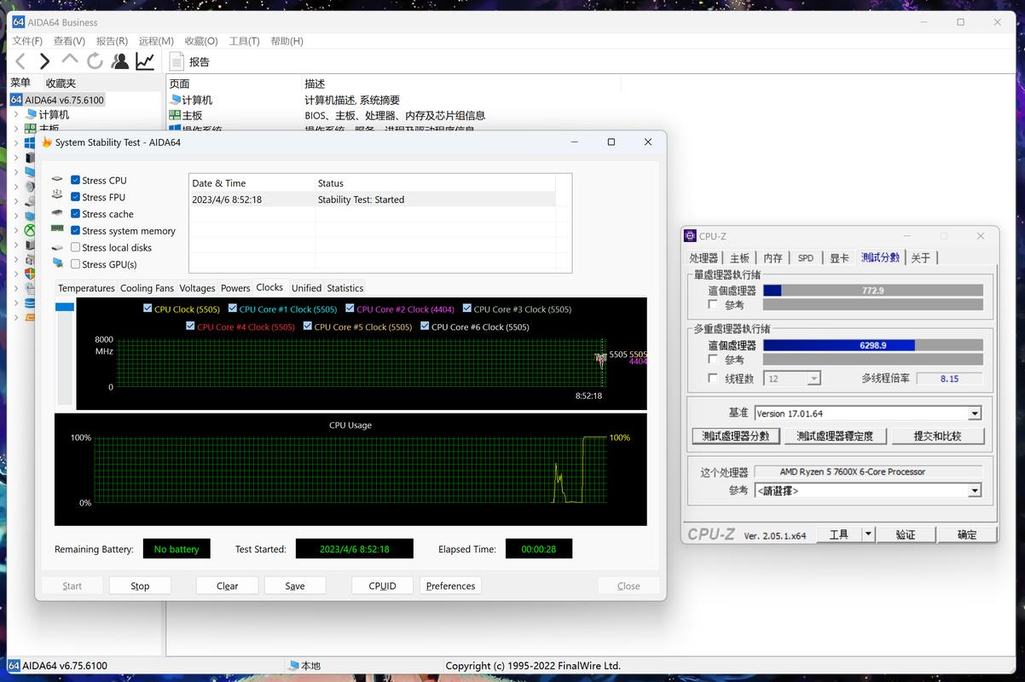
Task: Click the 主板 motherboard icon in sidebar
Action: click(29, 126)
